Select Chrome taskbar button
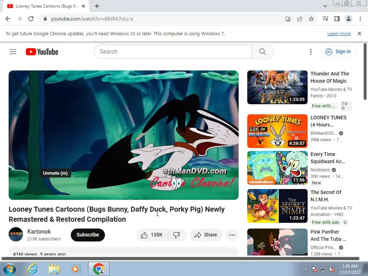The width and height of the screenshot is (368, 276). point(99,269)
